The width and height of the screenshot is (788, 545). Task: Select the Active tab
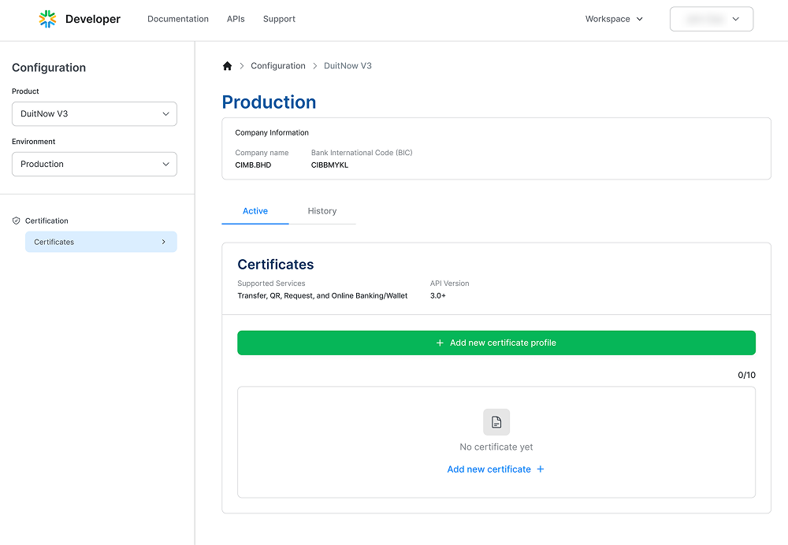click(255, 211)
